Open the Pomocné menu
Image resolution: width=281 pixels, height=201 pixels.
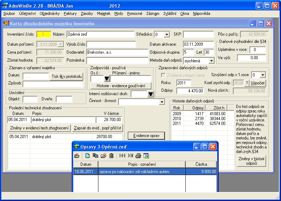pos(134,13)
